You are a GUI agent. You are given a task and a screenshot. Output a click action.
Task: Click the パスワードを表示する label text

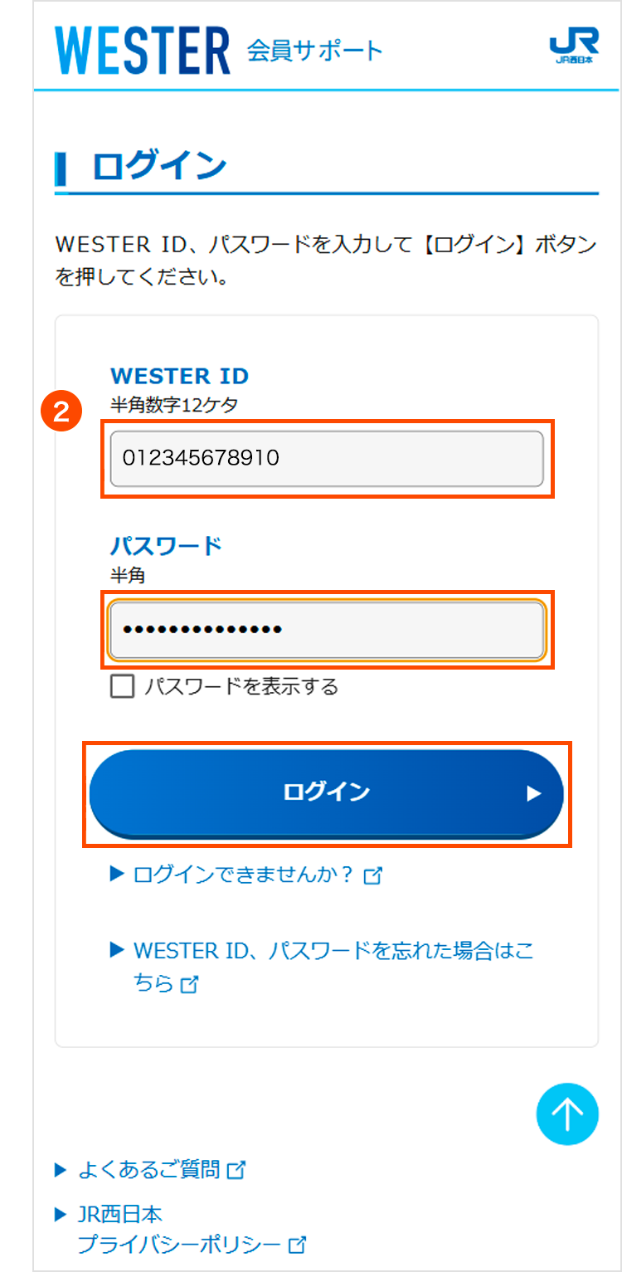pos(241,687)
